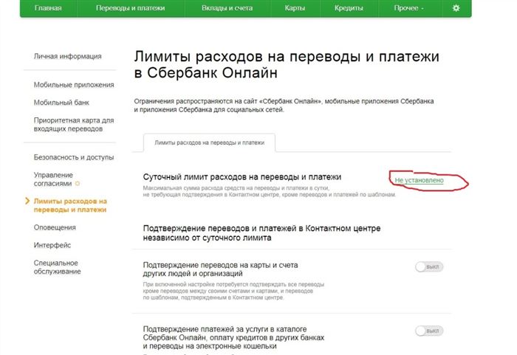Viewport: 517px width, 355px height.
Task: Select the highlighted Лимиты расходов на переводы sidebar item
Action: pos(70,205)
